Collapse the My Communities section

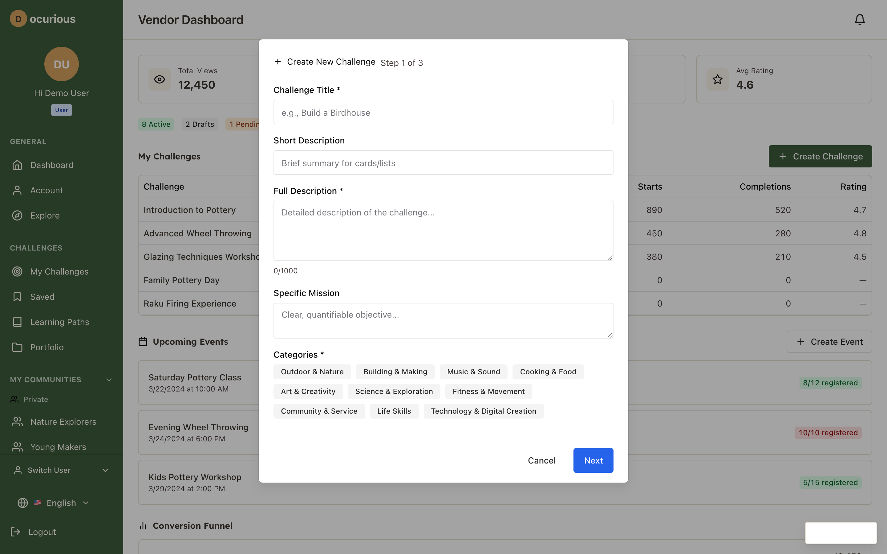coord(109,379)
